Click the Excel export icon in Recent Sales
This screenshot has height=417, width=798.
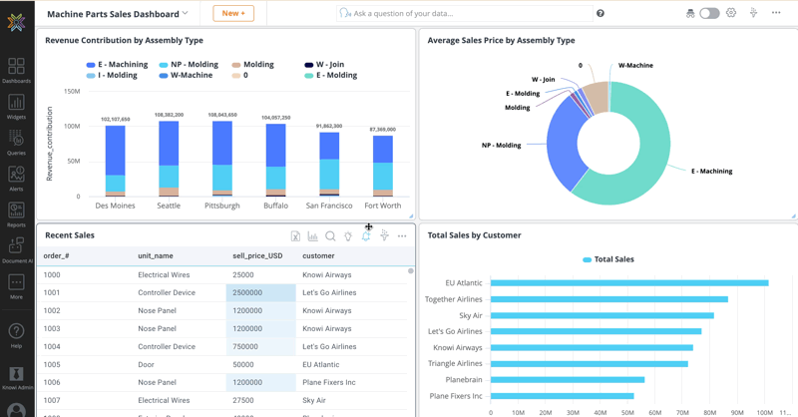pyautogui.click(x=295, y=236)
